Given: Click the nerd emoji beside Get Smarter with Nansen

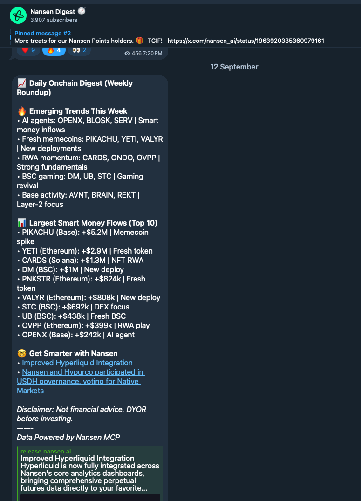Looking at the screenshot, I should [22, 353].
